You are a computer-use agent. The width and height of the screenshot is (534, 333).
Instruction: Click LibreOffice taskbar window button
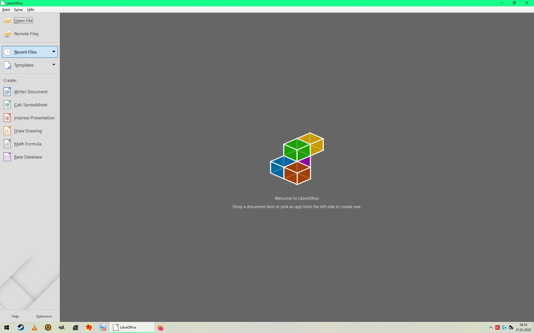[132, 327]
